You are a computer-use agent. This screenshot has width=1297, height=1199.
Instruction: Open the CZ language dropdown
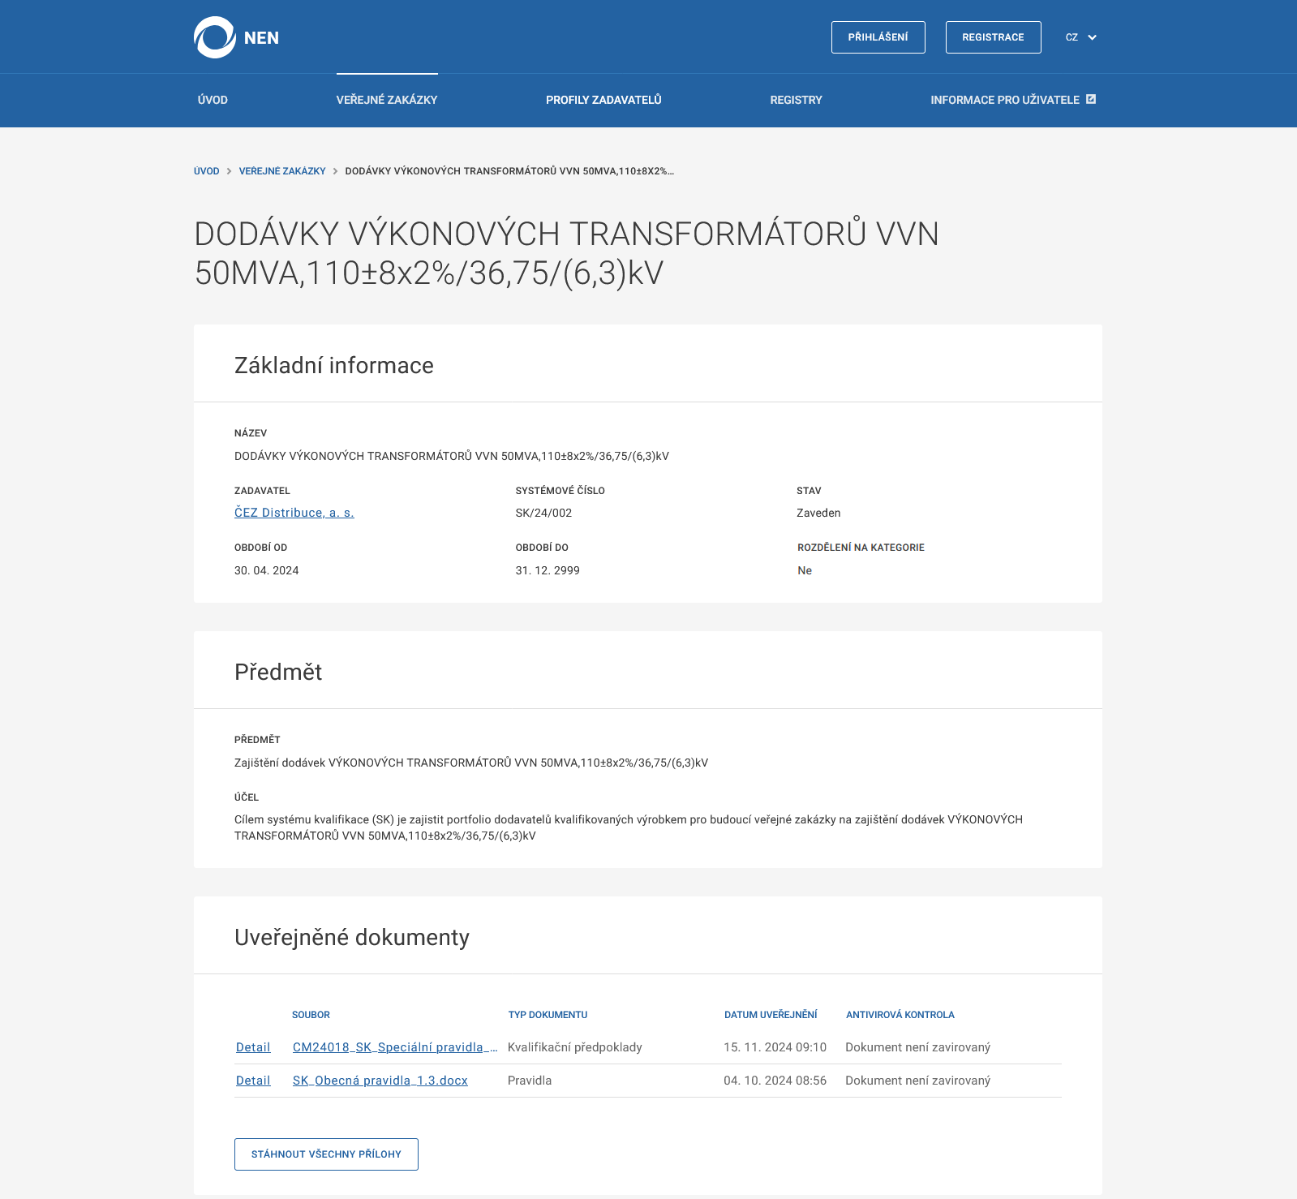click(x=1081, y=37)
